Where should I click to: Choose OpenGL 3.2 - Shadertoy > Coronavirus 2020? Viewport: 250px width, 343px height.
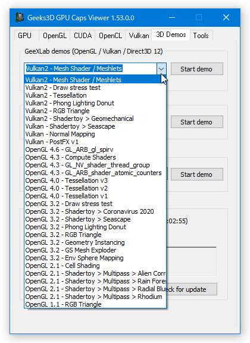[95, 211]
